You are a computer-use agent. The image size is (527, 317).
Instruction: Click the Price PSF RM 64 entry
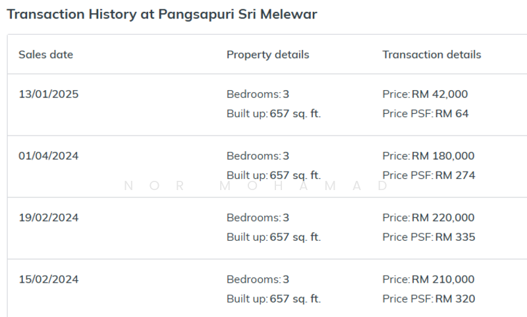pos(426,114)
